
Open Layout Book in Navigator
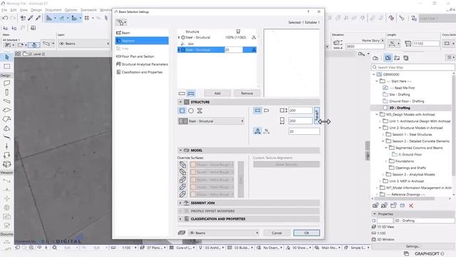click(x=397, y=58)
